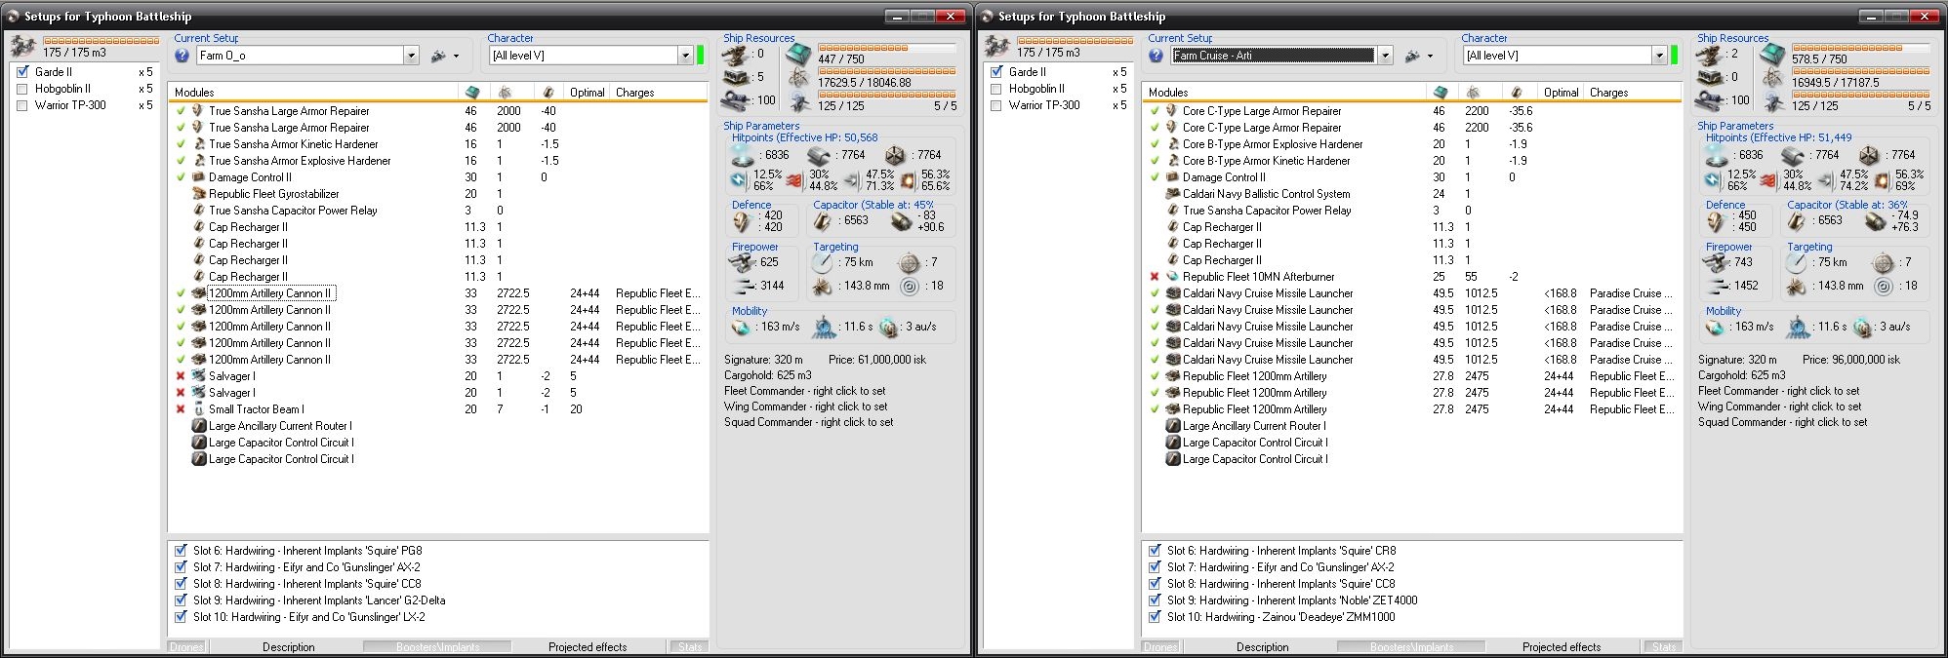Click turret hardpoints icon in Farm O_o Ship Resources

click(x=736, y=54)
